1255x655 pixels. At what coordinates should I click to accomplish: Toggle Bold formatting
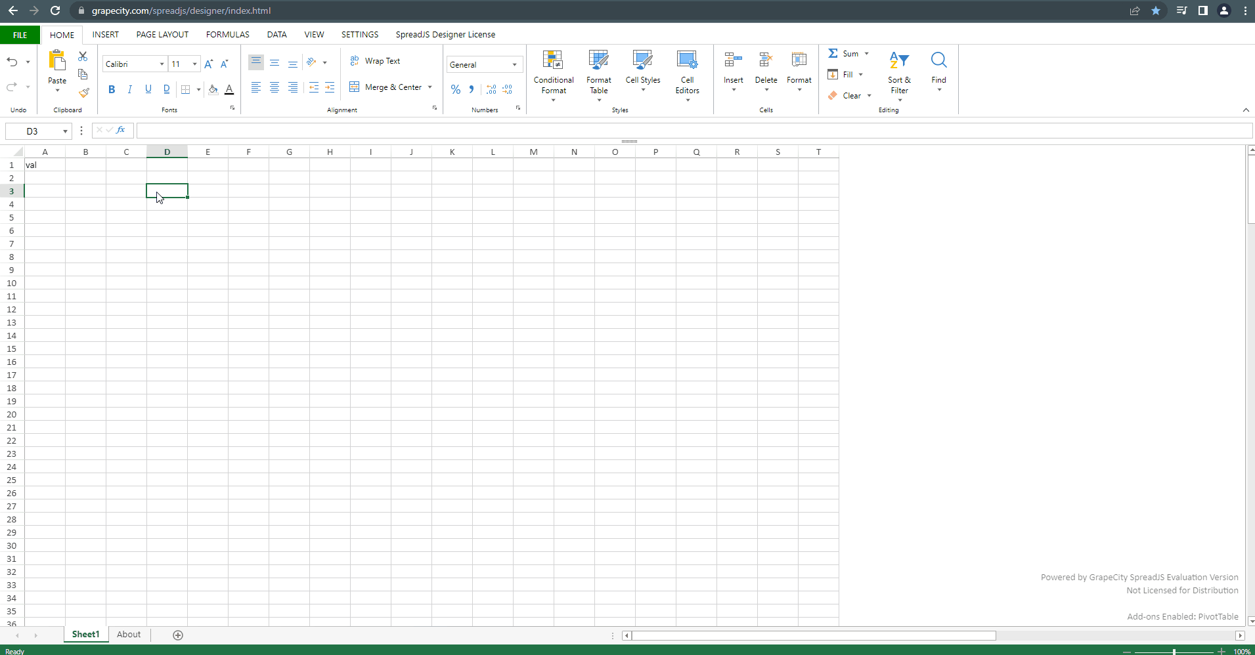(x=112, y=89)
